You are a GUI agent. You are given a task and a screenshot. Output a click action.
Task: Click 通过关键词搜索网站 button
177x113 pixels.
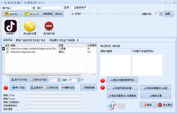click(x=122, y=80)
